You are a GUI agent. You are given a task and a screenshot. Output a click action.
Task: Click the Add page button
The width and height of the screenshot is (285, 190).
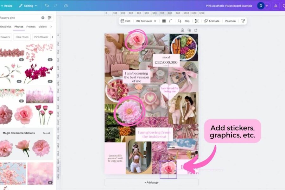coord(152,182)
